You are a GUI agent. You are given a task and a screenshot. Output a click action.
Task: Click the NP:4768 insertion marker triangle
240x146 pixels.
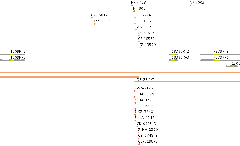point(132,5)
